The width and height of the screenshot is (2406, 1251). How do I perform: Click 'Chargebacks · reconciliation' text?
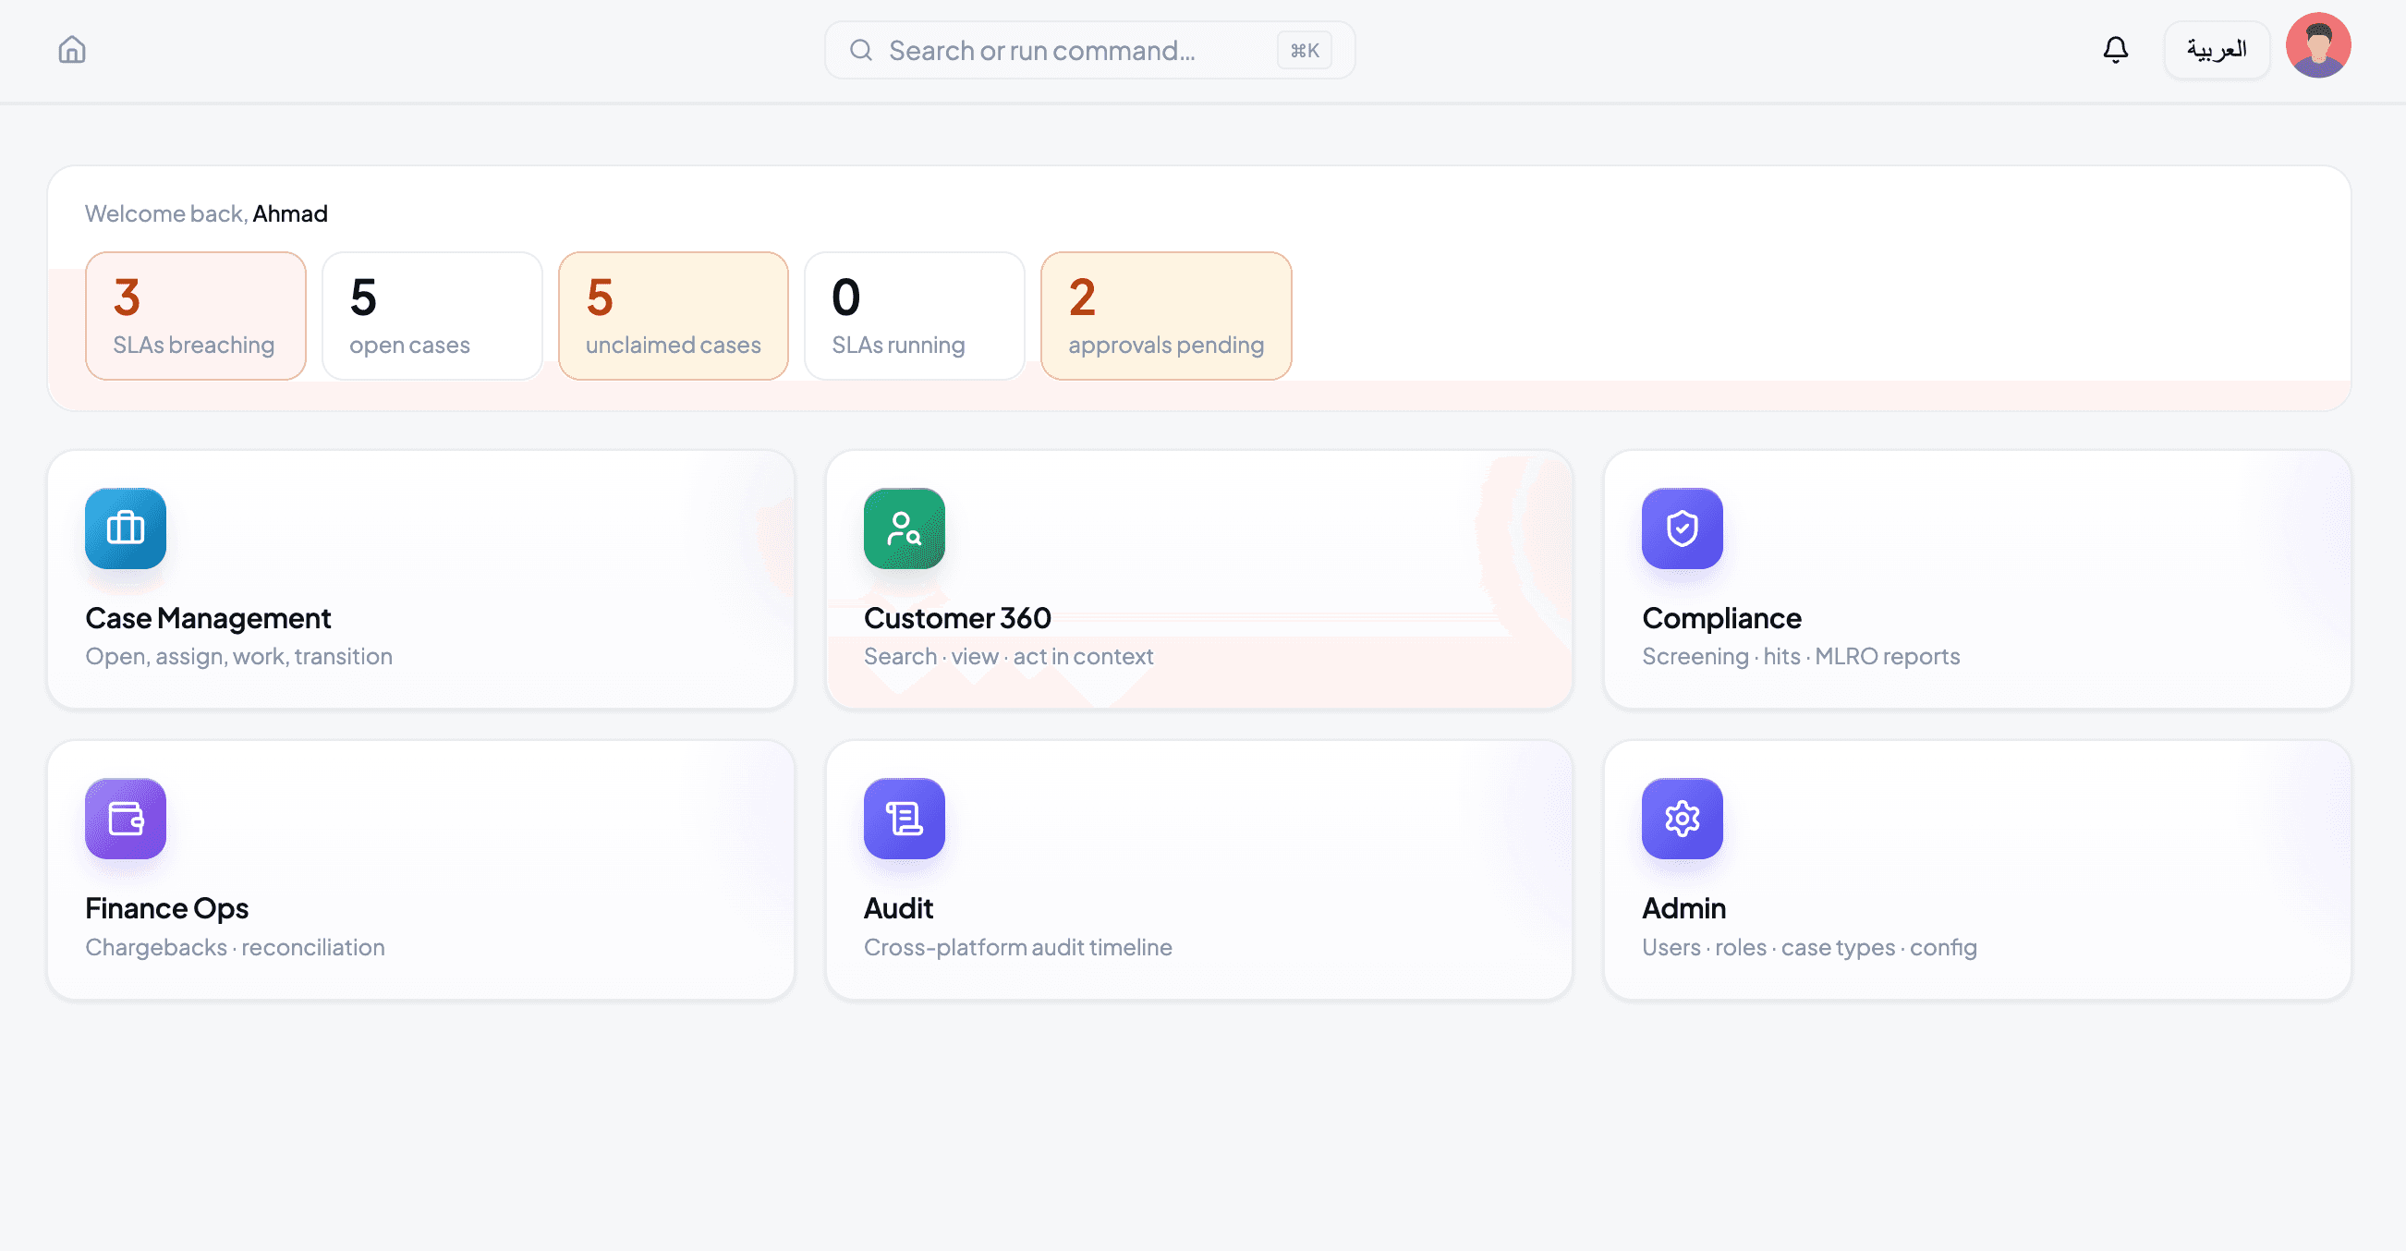pyautogui.click(x=235, y=946)
